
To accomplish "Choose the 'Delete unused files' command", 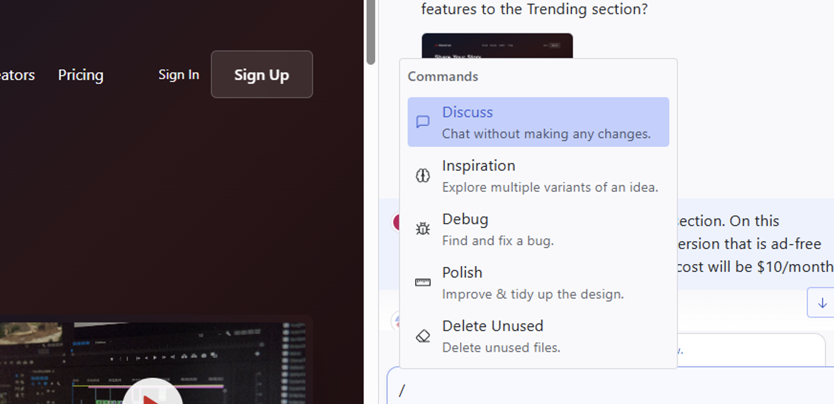I will click(501, 348).
